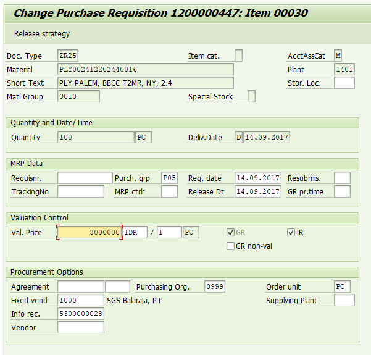This screenshot has height=355, width=371.
Task: Click the Supplying Plant input field
Action: pyautogui.click(x=344, y=300)
